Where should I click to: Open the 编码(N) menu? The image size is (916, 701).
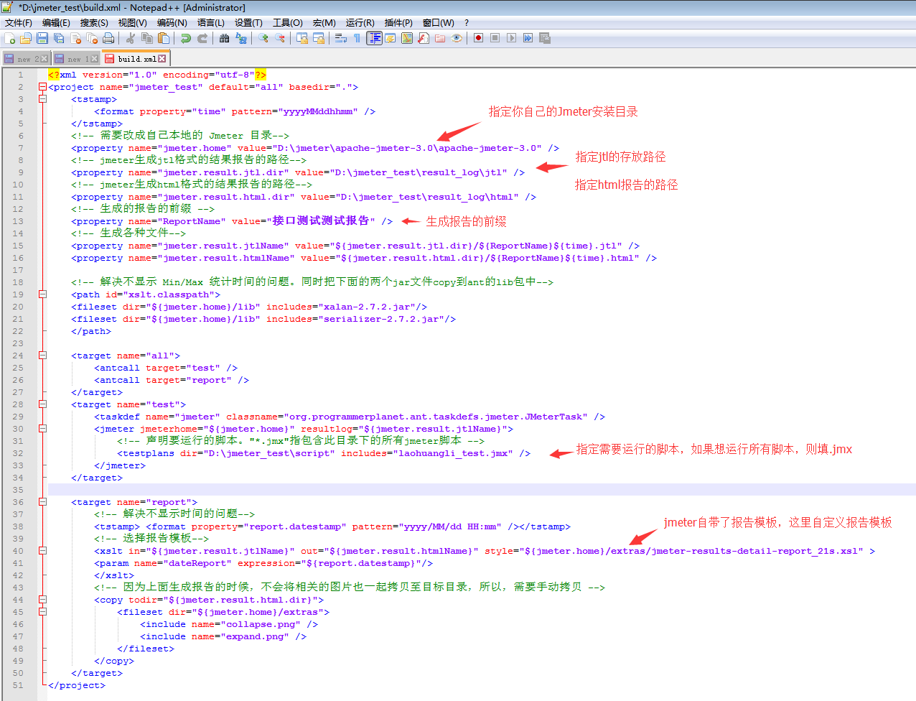pos(172,22)
